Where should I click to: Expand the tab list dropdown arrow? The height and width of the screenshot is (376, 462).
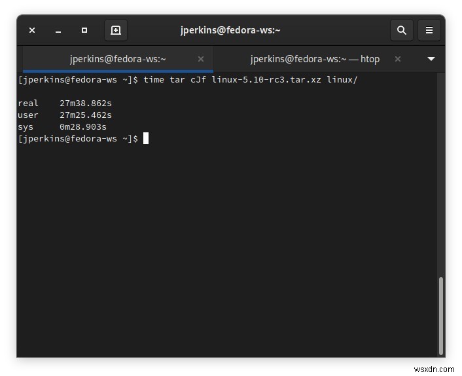pos(431,59)
